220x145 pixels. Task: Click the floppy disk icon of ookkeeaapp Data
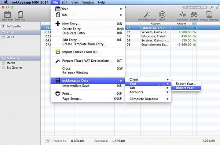click(58, 80)
